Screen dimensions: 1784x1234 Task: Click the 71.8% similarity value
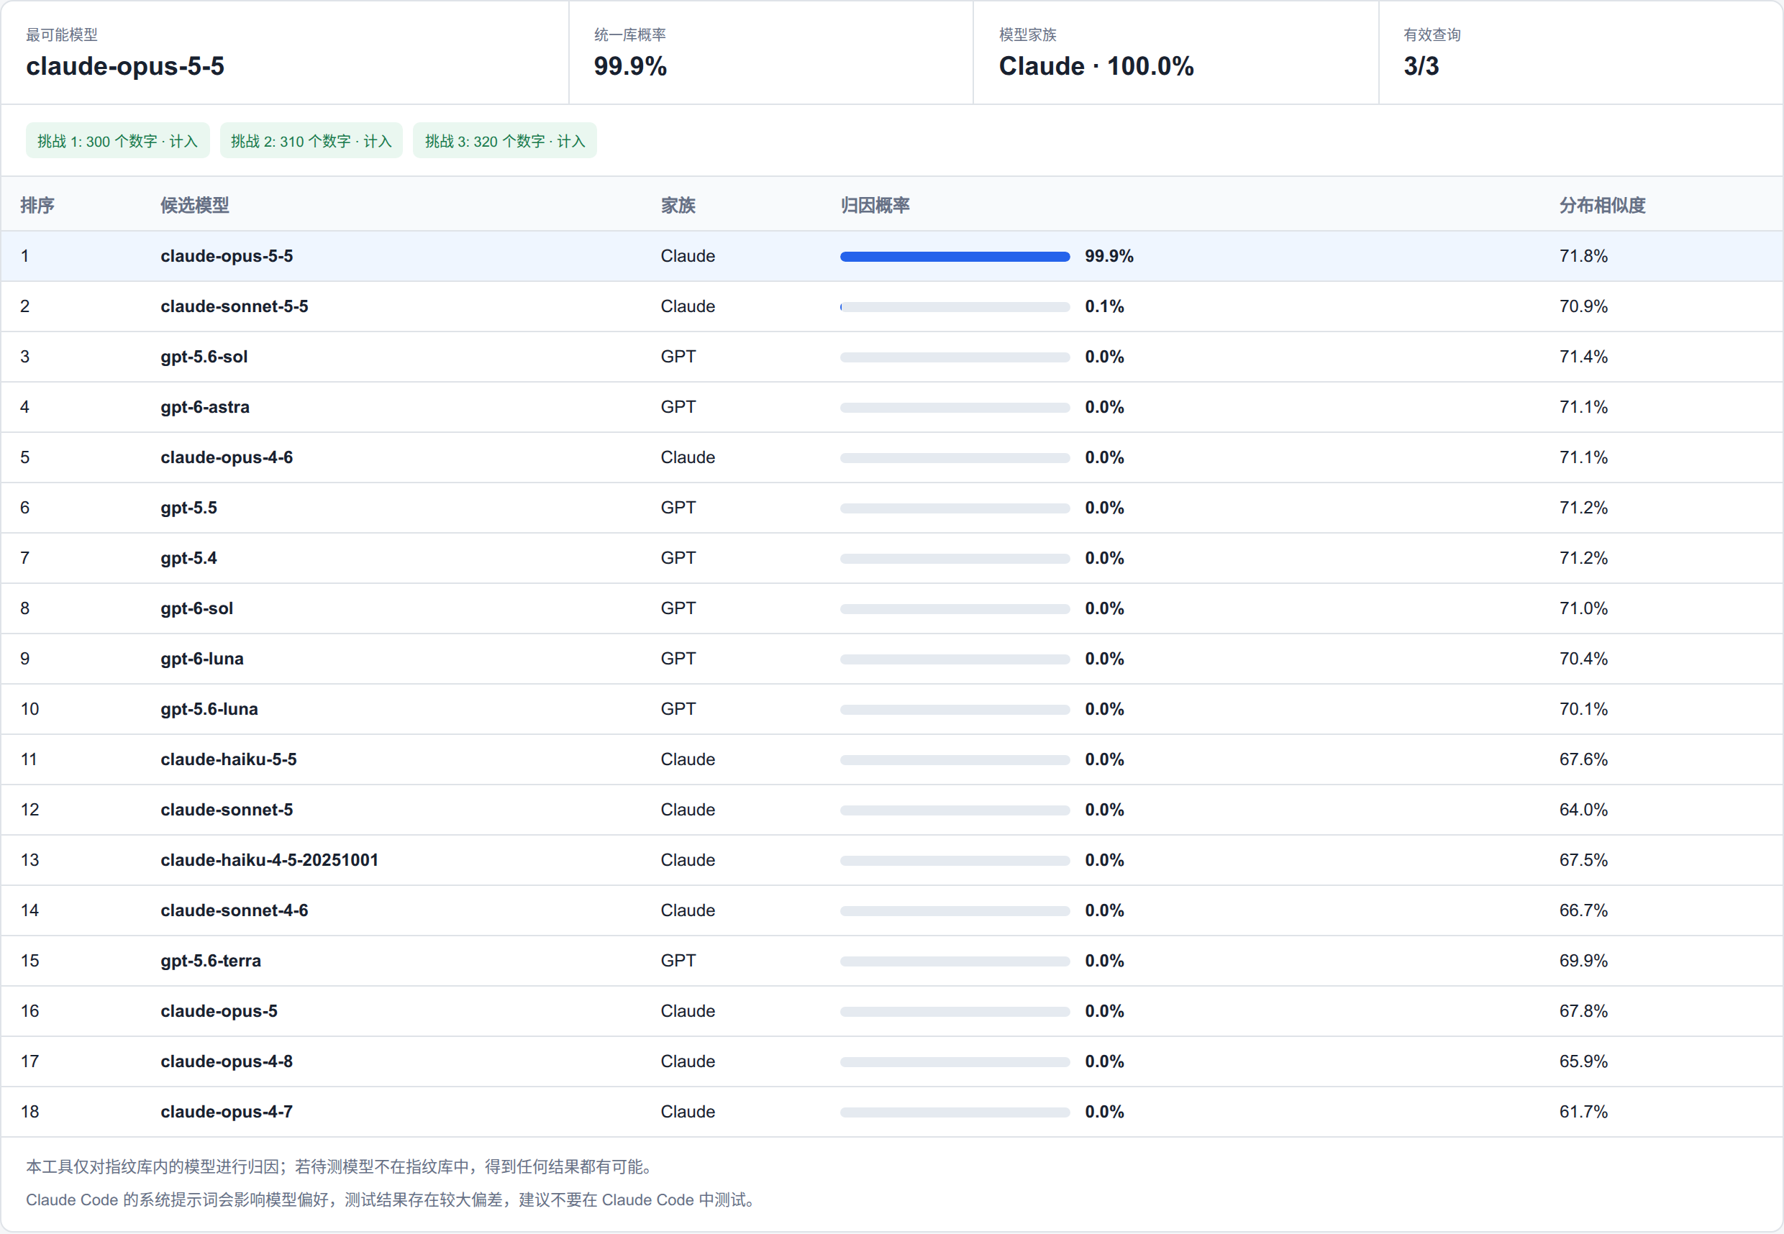[x=1583, y=256]
